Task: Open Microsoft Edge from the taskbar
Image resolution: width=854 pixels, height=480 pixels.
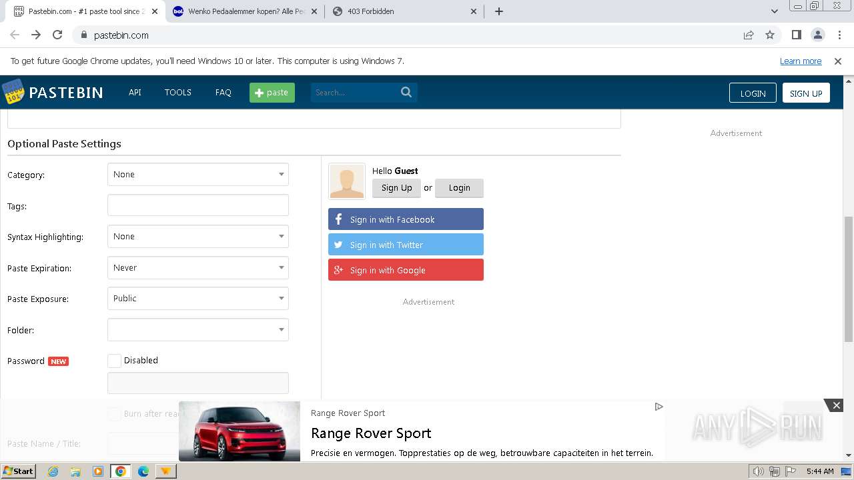Action: point(143,471)
